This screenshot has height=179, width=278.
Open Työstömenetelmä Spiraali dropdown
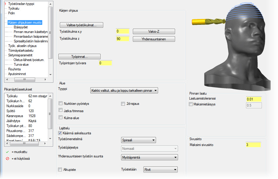pos(138,140)
